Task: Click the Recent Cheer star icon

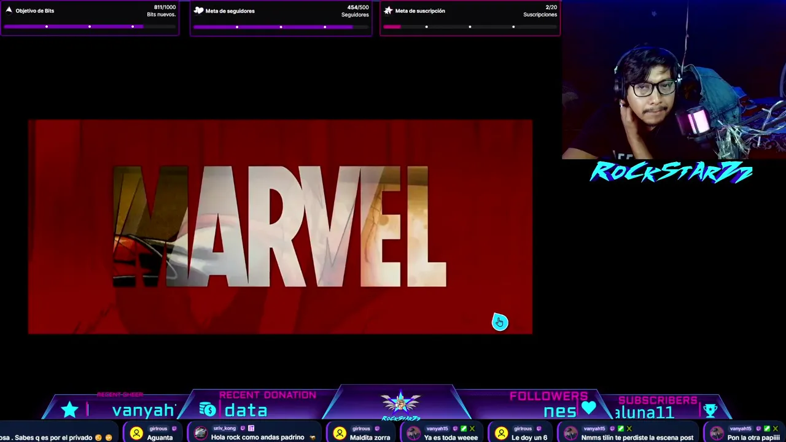Action: point(69,409)
